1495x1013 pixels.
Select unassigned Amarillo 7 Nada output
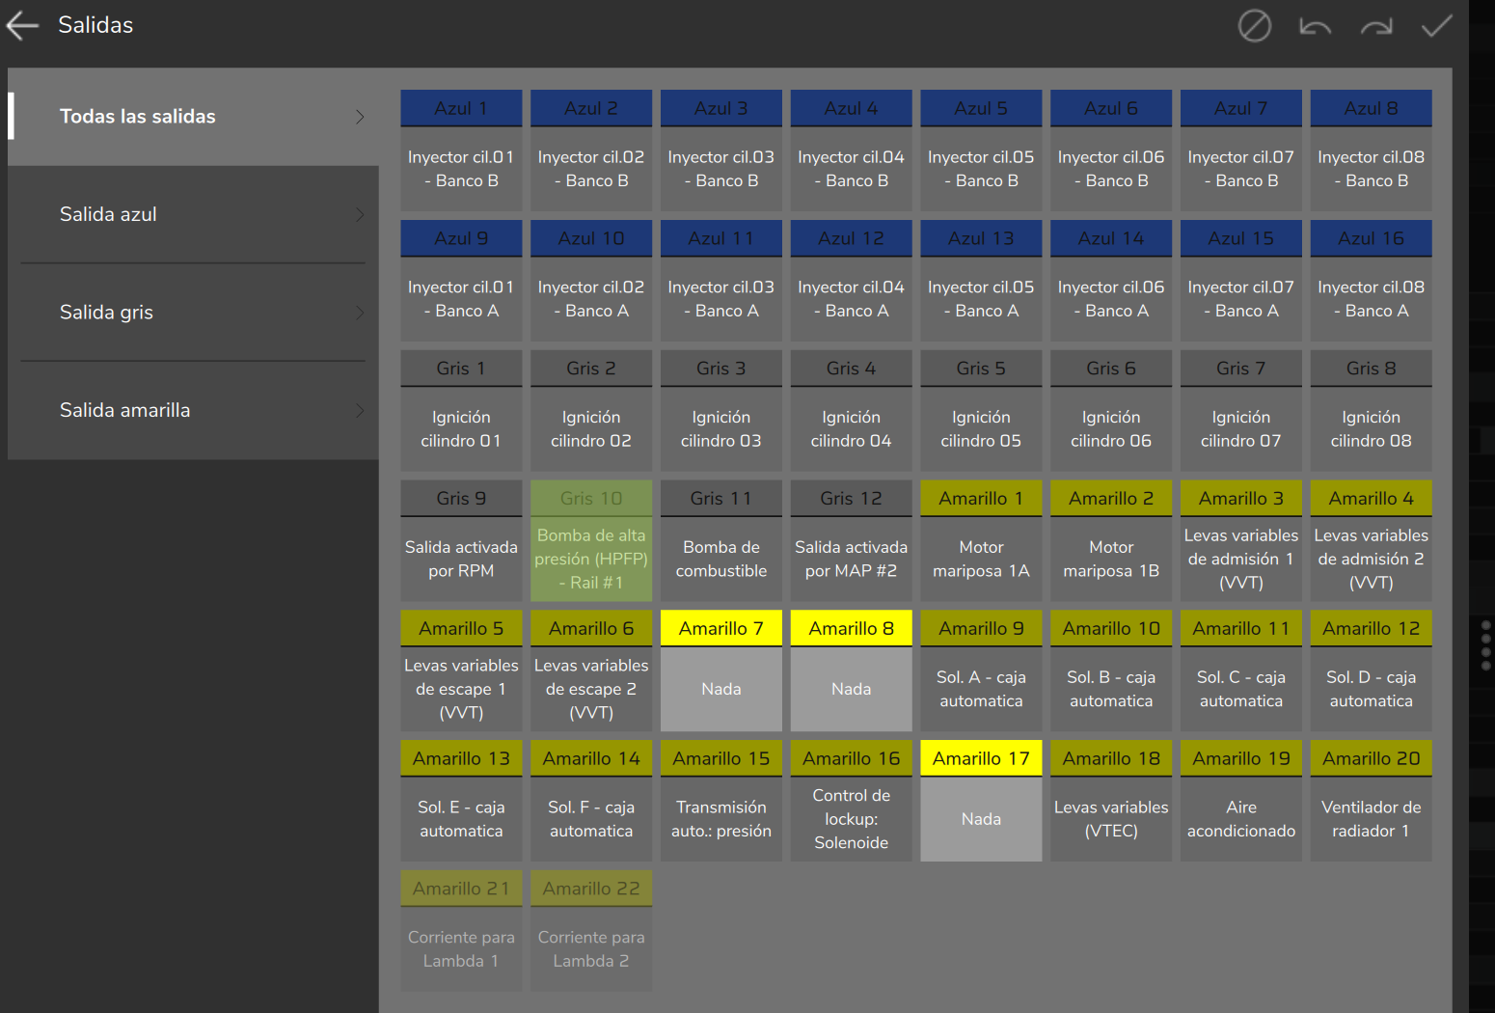(x=721, y=671)
